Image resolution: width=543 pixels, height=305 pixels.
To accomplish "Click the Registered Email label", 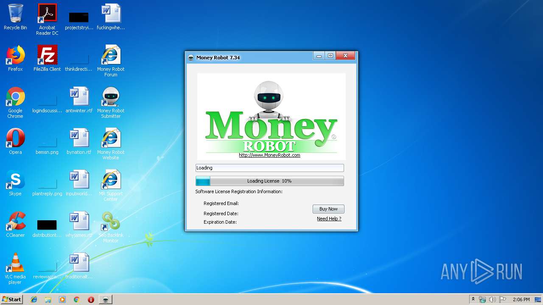I will 221,203.
